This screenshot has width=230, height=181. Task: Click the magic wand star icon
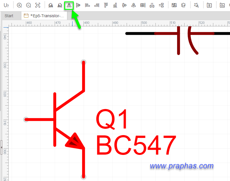[196, 5]
